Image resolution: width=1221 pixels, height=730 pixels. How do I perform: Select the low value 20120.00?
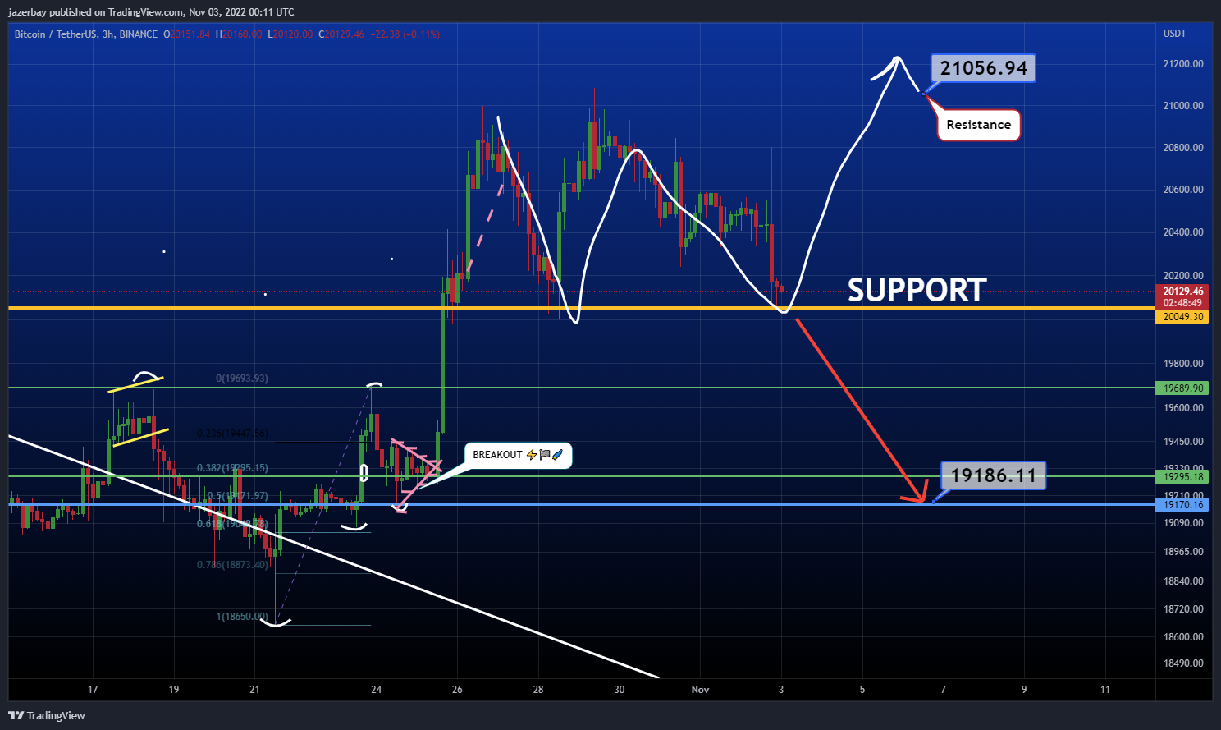pos(293,34)
